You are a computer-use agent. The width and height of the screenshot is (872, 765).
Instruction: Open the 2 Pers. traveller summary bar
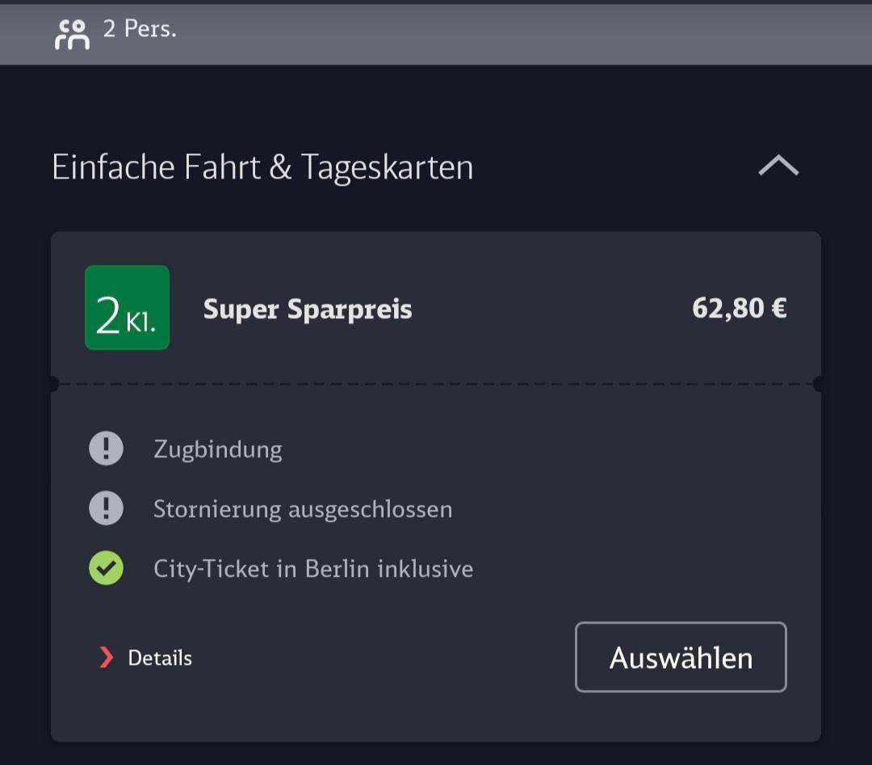(436, 35)
